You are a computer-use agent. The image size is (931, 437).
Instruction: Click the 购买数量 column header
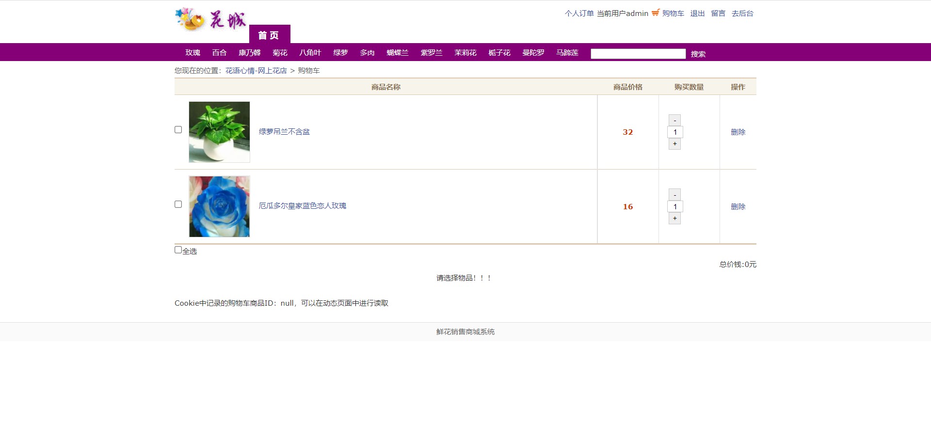coord(689,87)
